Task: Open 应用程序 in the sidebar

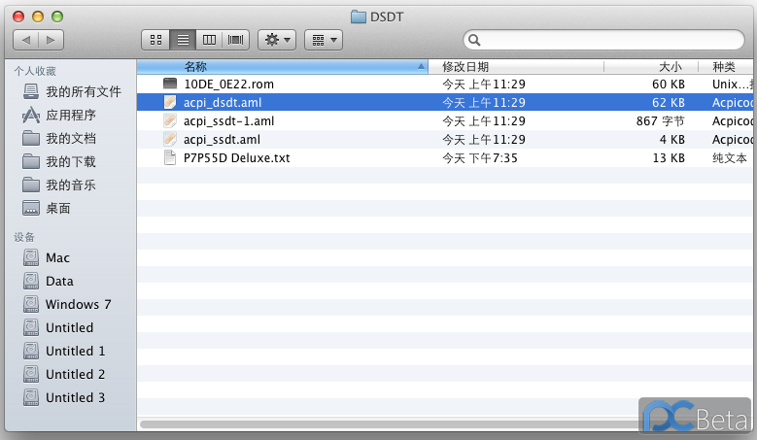Action: pos(70,115)
